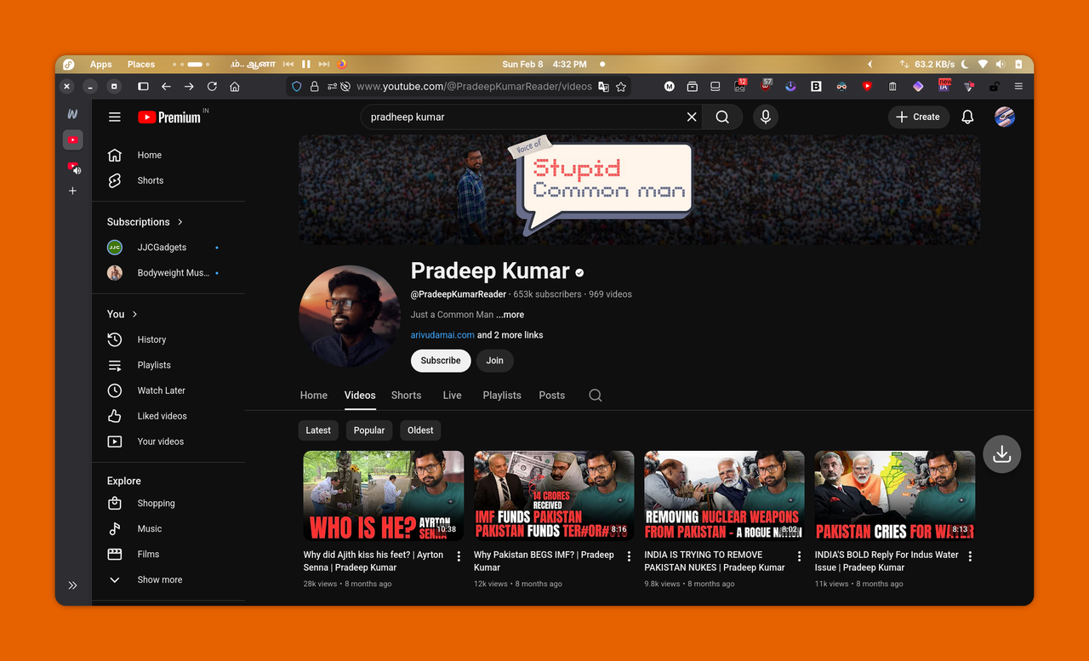Open options for the Ayrton Senna video
The height and width of the screenshot is (661, 1089).
(x=459, y=556)
